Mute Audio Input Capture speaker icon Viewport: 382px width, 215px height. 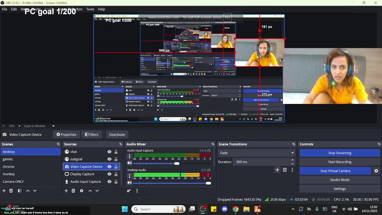point(130,163)
